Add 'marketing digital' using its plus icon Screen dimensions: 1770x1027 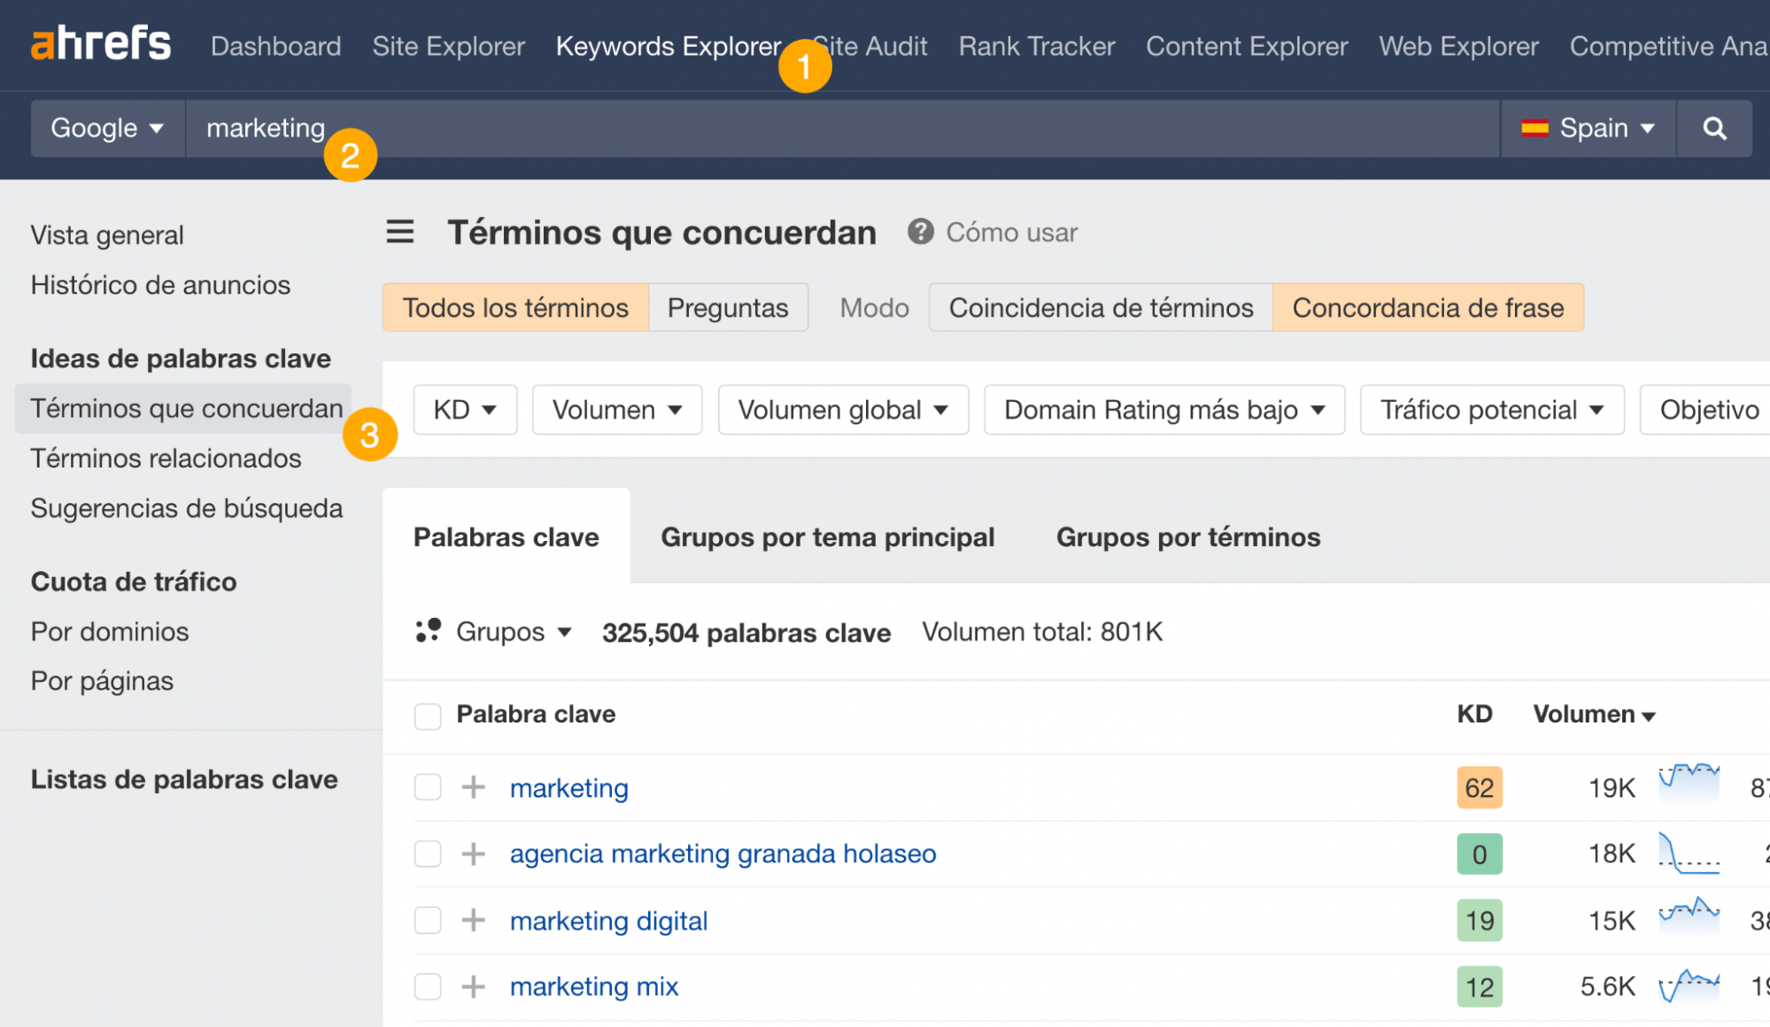click(x=474, y=921)
